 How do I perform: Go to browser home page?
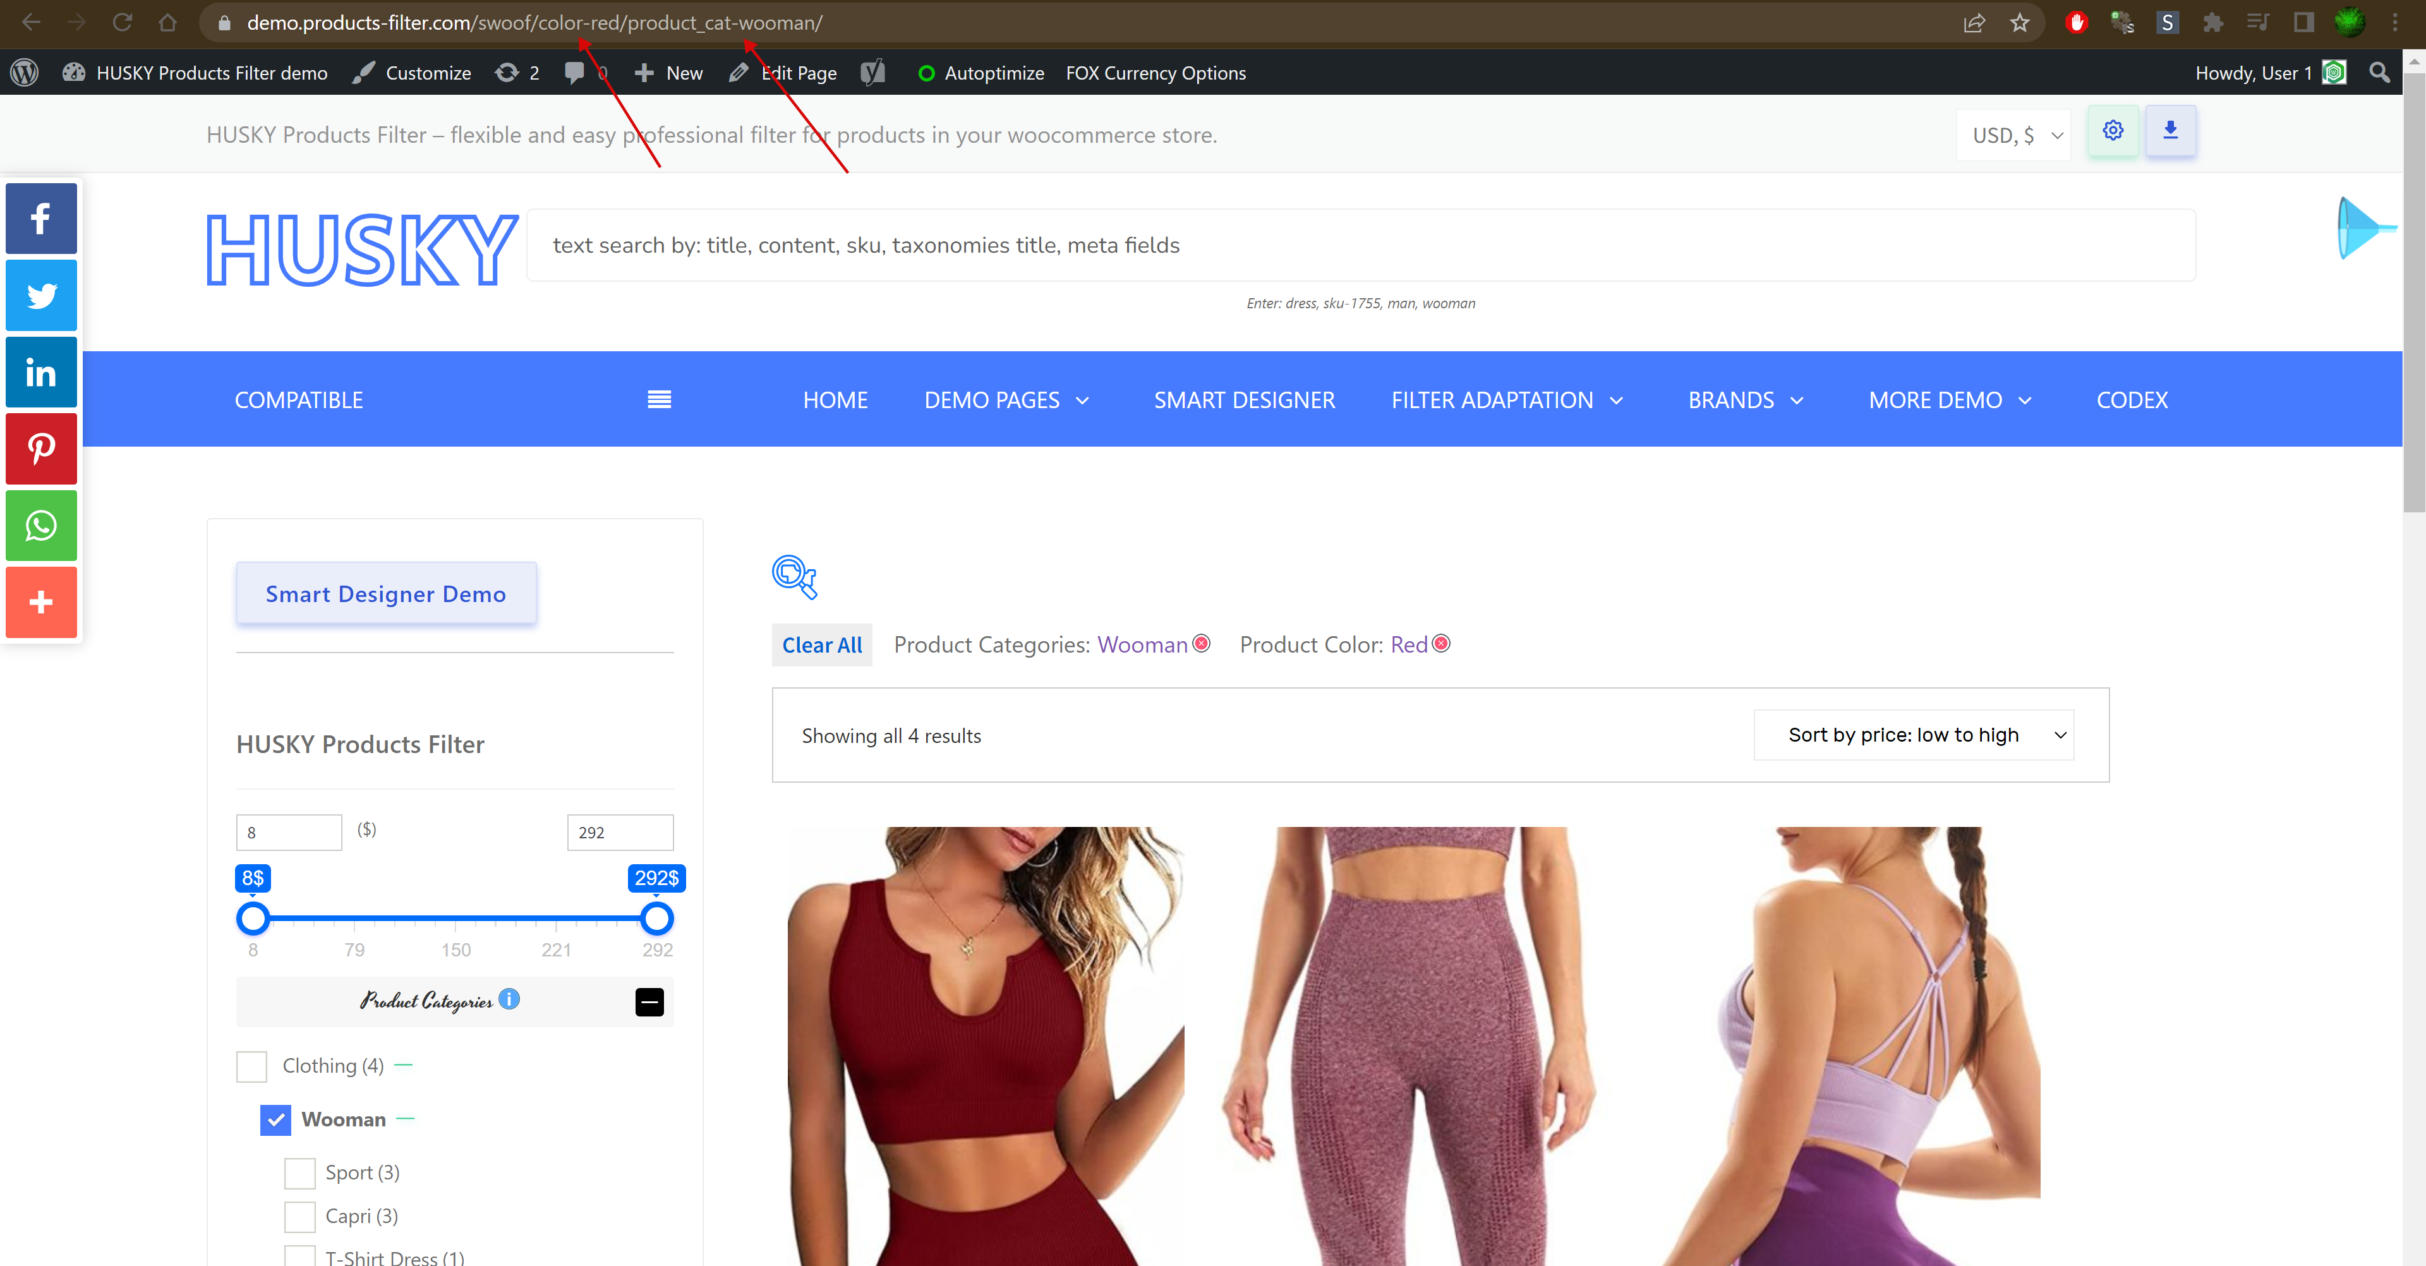click(167, 23)
